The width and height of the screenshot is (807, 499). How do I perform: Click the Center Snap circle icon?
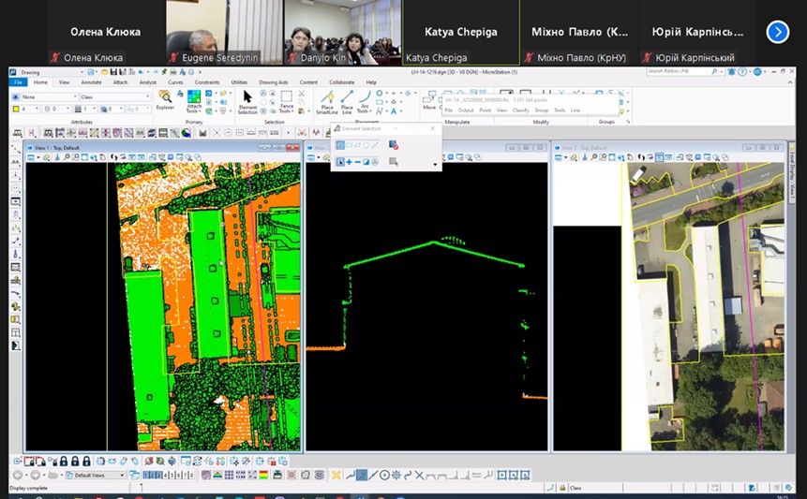point(384,476)
